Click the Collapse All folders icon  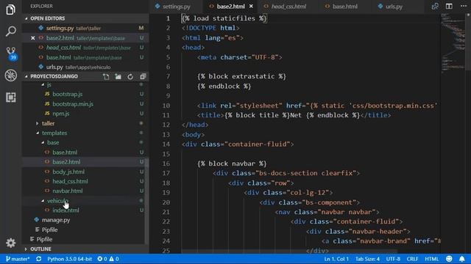pos(143,76)
